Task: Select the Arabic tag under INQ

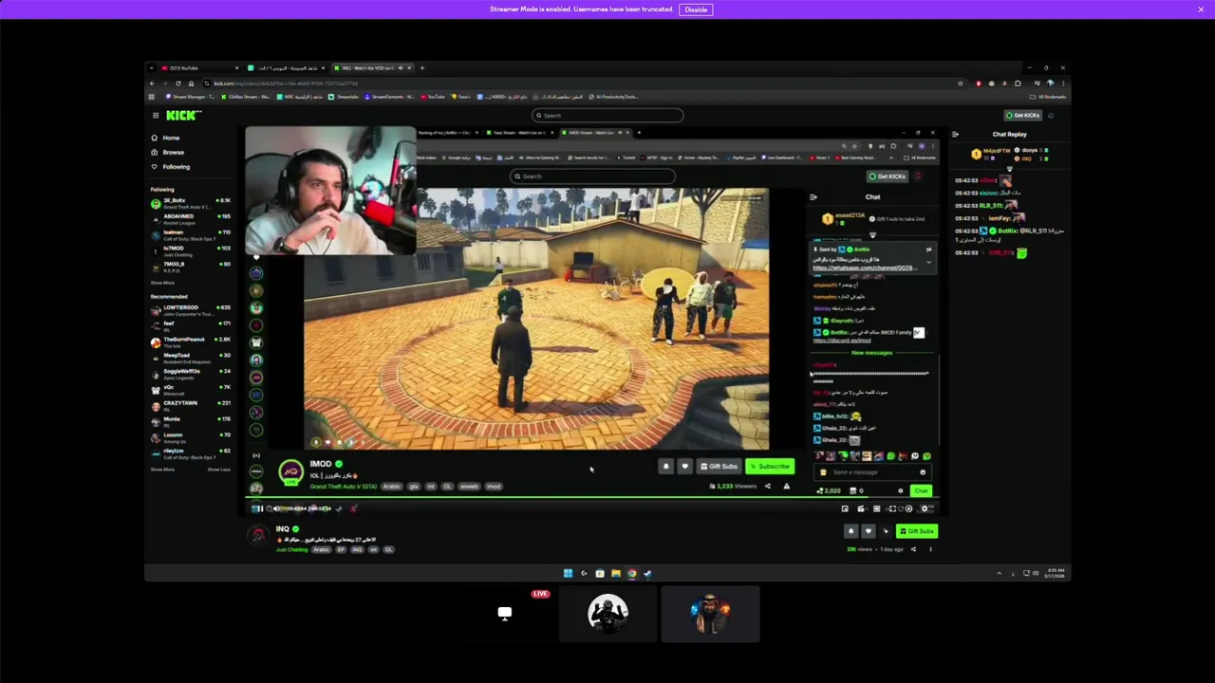Action: click(322, 549)
